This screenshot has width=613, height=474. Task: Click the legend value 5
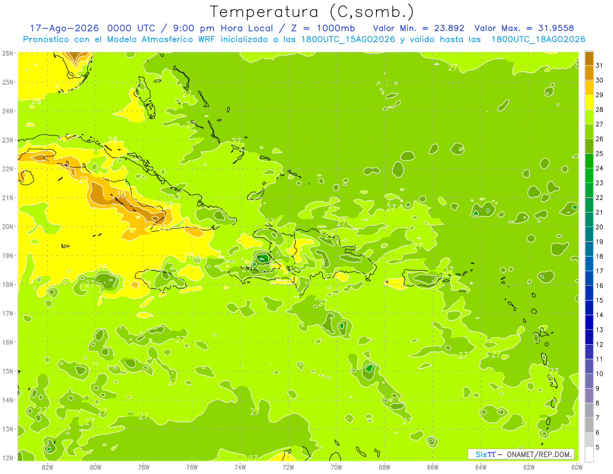pyautogui.click(x=598, y=447)
